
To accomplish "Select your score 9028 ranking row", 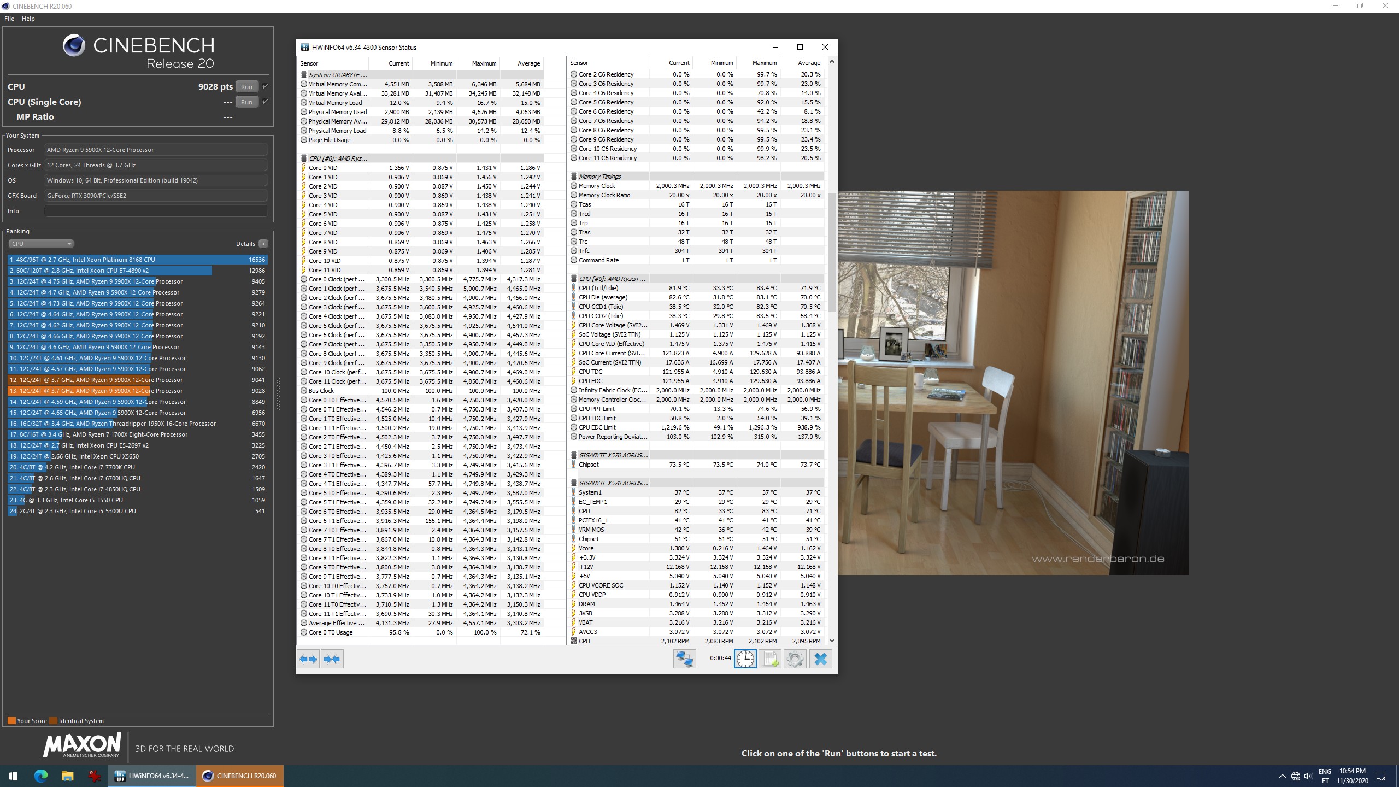I will [x=138, y=391].
